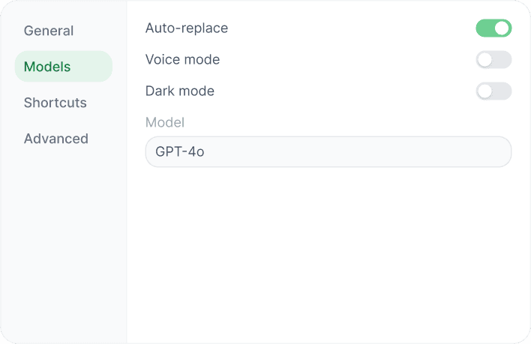Image resolution: width=531 pixels, height=344 pixels.
Task: Turn on the Dark mode toggle
Action: (493, 91)
